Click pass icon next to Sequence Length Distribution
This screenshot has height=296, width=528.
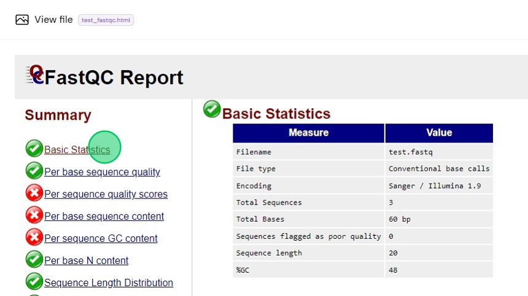tap(34, 281)
